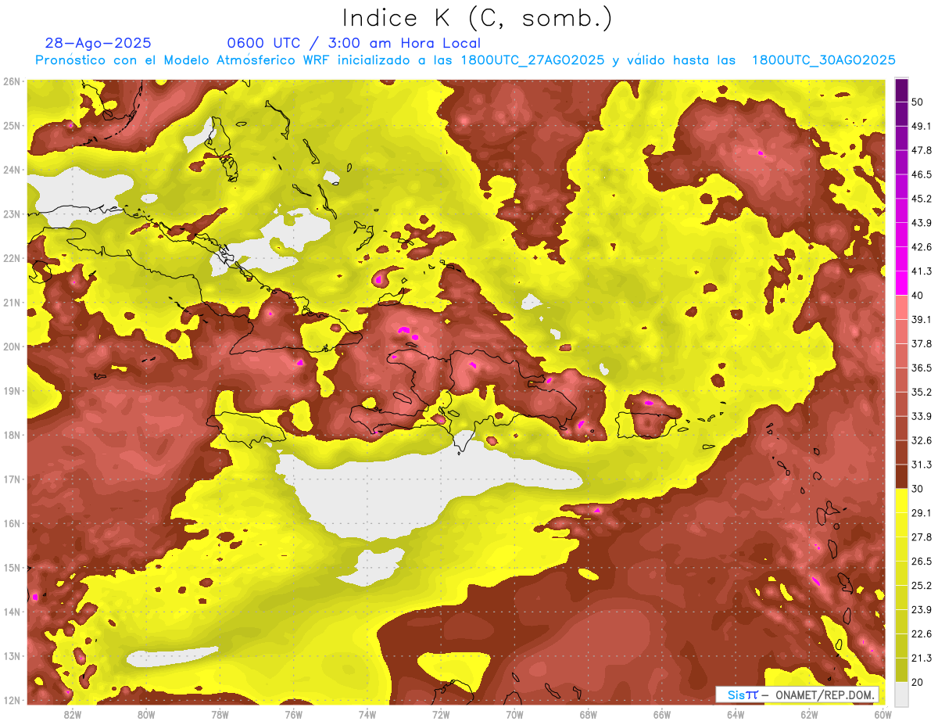
Task: Click the colorbar value '23.9'
Action: [921, 609]
